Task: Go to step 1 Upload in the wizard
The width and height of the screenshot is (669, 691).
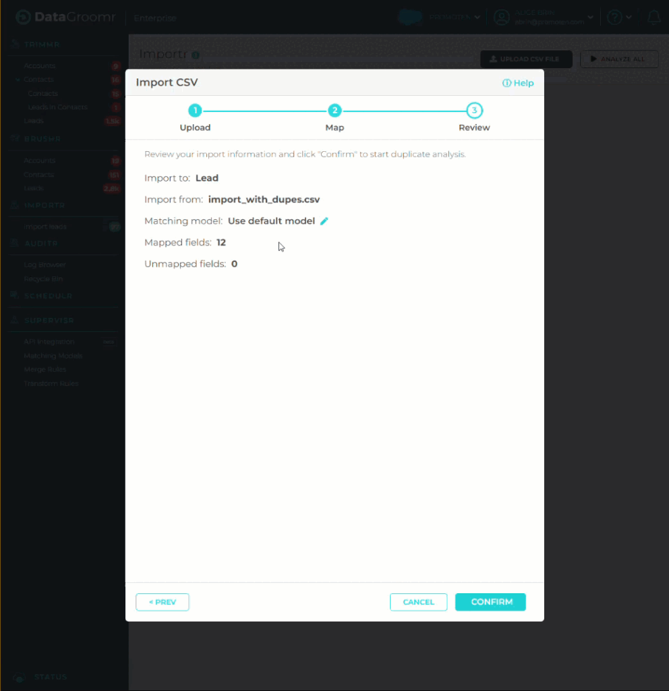Action: point(195,111)
